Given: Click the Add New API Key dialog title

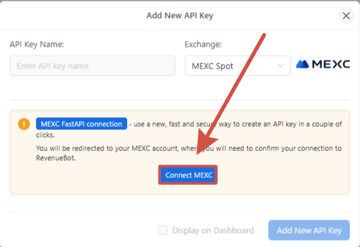Looking at the screenshot, I should 180,15.
